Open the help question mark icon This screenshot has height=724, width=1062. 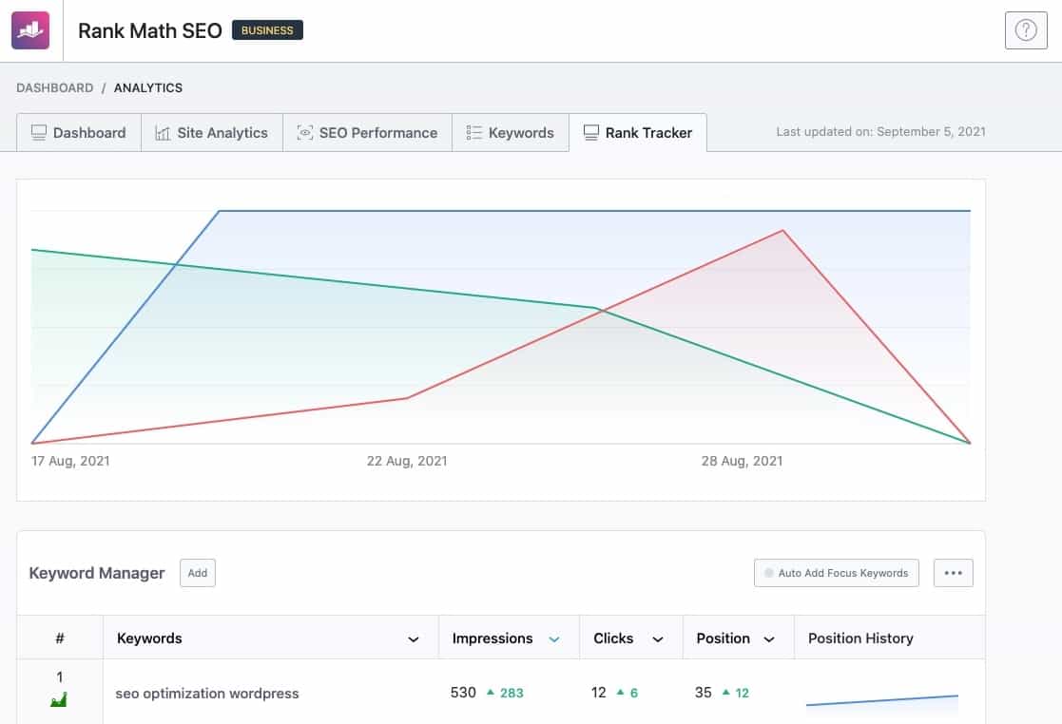(x=1026, y=30)
